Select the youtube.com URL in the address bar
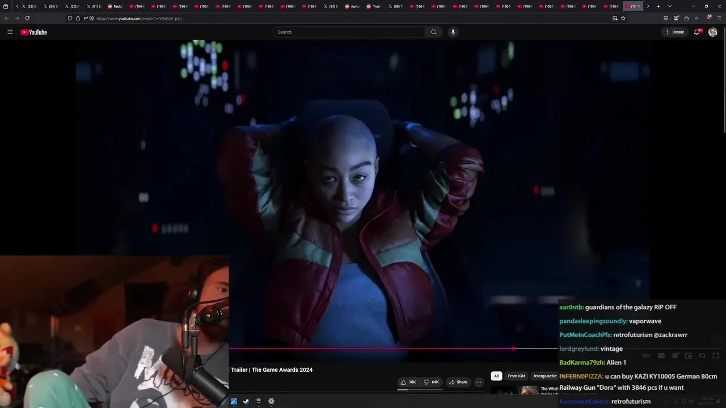The height and width of the screenshot is (408, 726). pyautogui.click(x=139, y=18)
